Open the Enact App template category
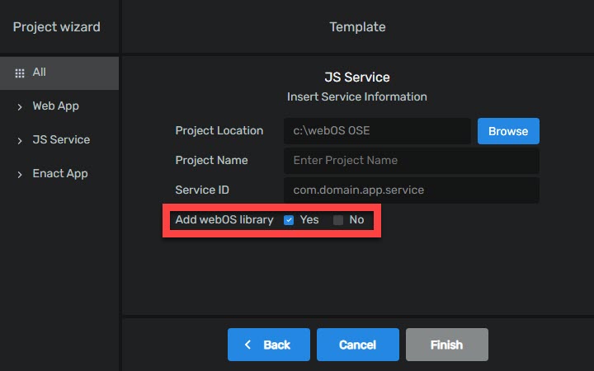 point(60,173)
